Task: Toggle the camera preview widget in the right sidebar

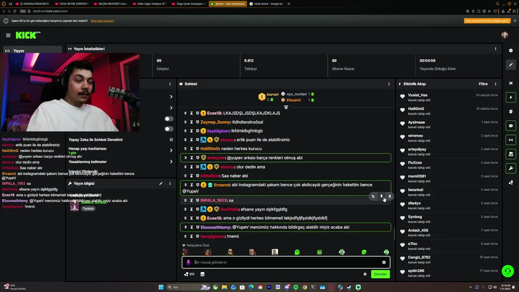Action: (511, 154)
